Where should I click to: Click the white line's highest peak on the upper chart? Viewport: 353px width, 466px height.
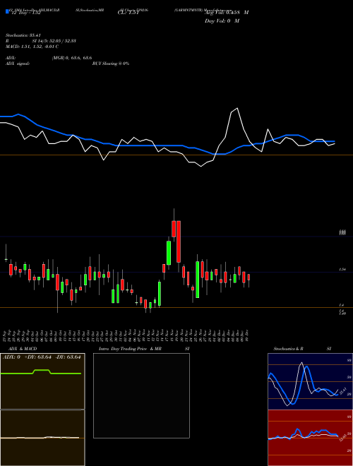pyautogui.click(x=237, y=109)
